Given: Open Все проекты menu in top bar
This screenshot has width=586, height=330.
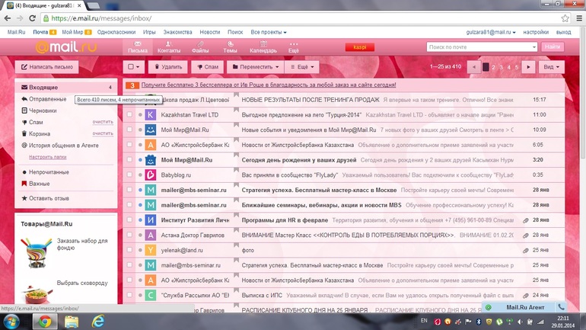Looking at the screenshot, I should [x=268, y=32].
